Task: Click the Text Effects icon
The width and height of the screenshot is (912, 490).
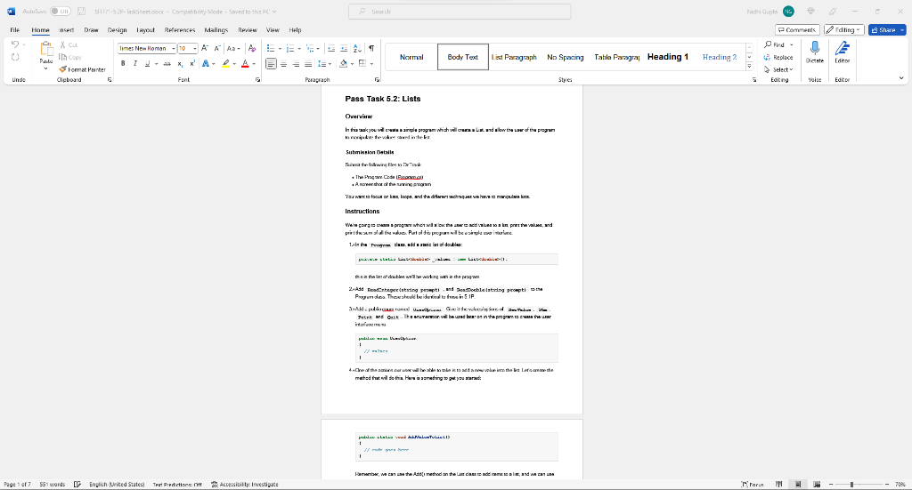Action: [x=206, y=64]
